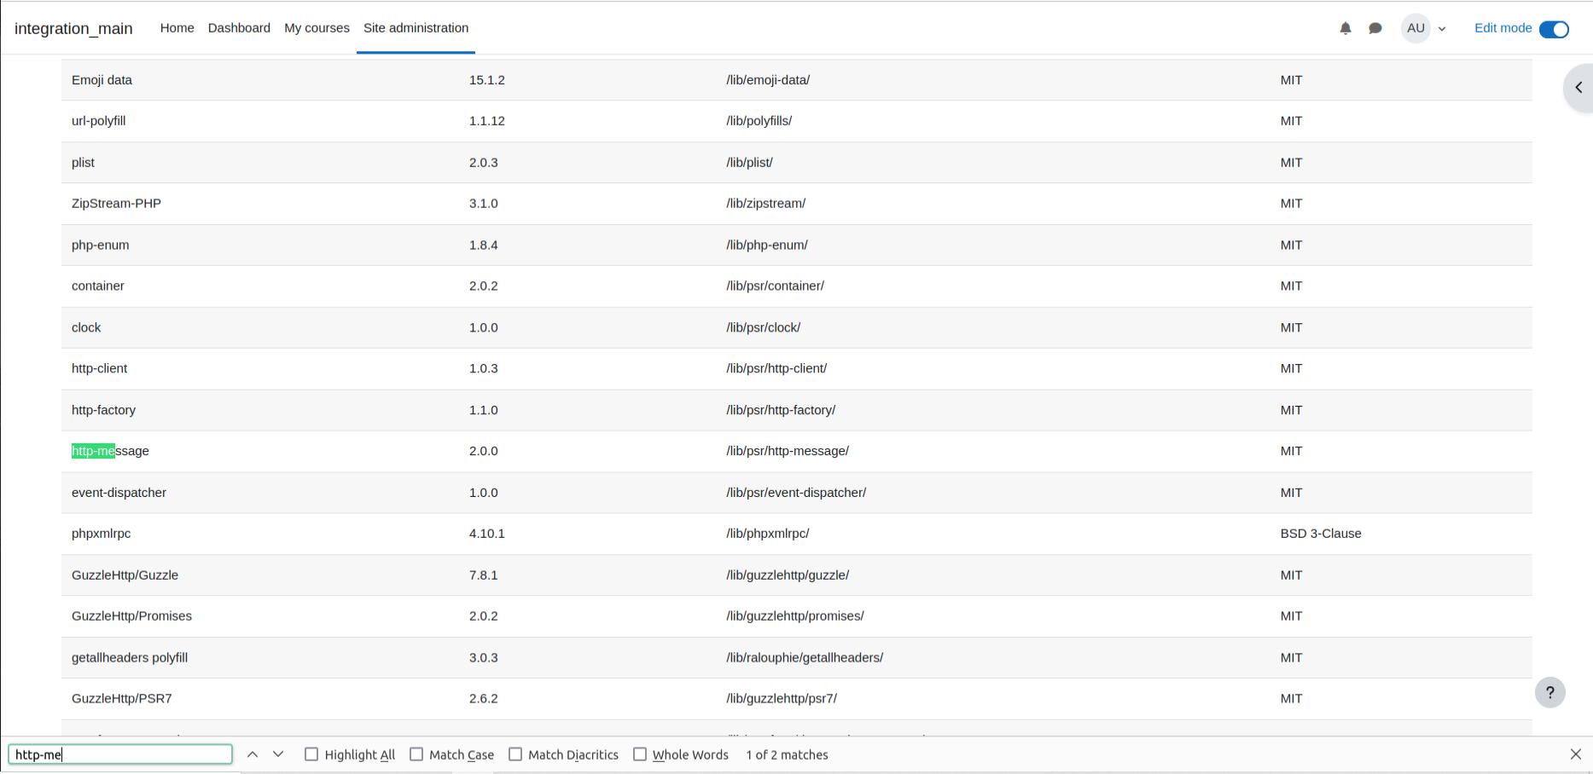Click the 15.1.2 version cell
Image resolution: width=1593 pixels, height=774 pixels.
click(487, 80)
